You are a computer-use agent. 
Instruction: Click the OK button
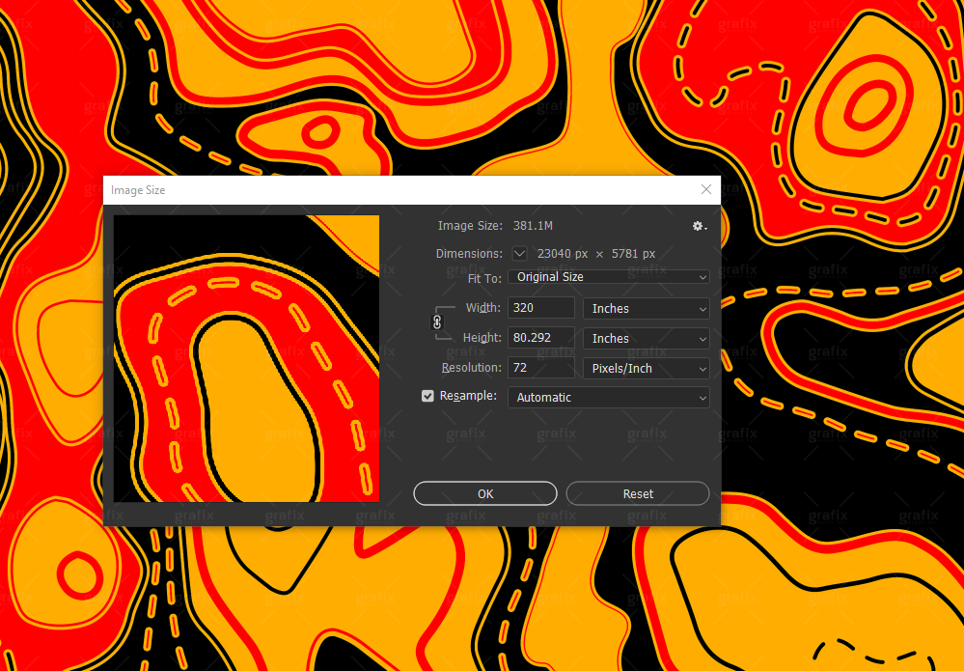(485, 493)
